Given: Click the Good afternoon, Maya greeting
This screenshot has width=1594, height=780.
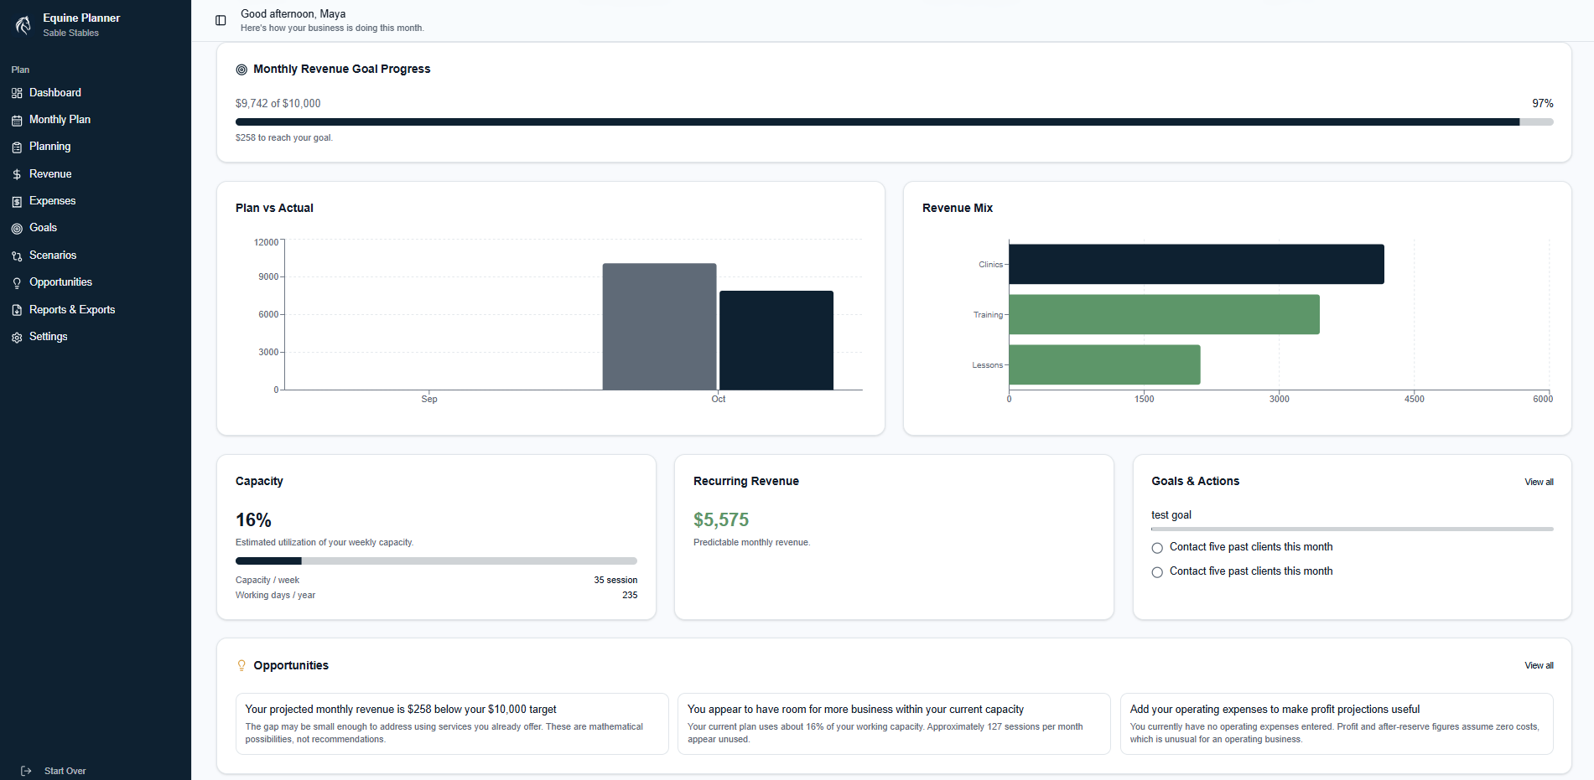Looking at the screenshot, I should (293, 14).
